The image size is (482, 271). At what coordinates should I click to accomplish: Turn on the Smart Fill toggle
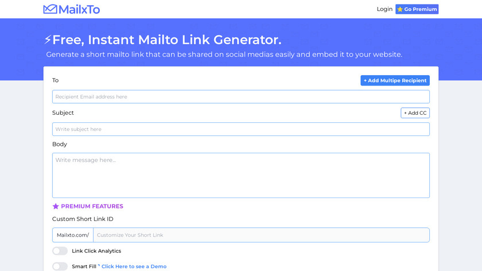(x=60, y=266)
